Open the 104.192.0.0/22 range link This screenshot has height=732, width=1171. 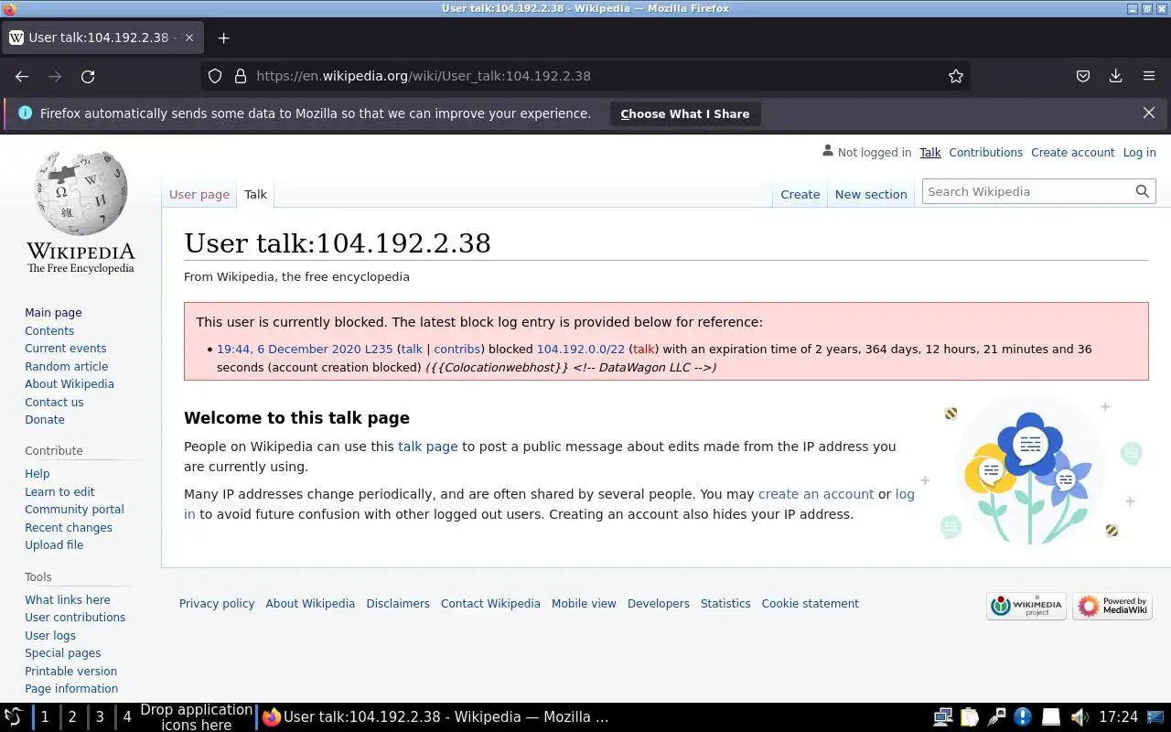pyautogui.click(x=580, y=350)
